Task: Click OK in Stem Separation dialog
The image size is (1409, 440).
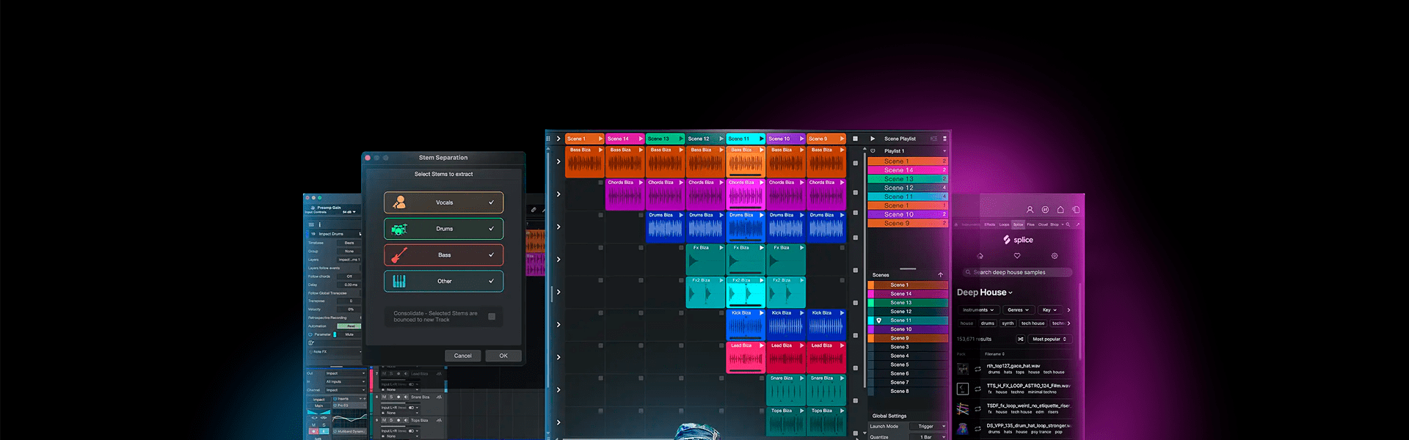Action: pos(503,356)
